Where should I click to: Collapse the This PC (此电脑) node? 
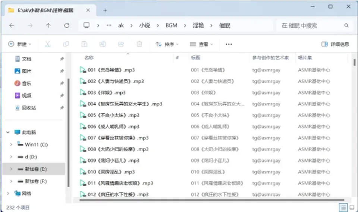pos(8,132)
